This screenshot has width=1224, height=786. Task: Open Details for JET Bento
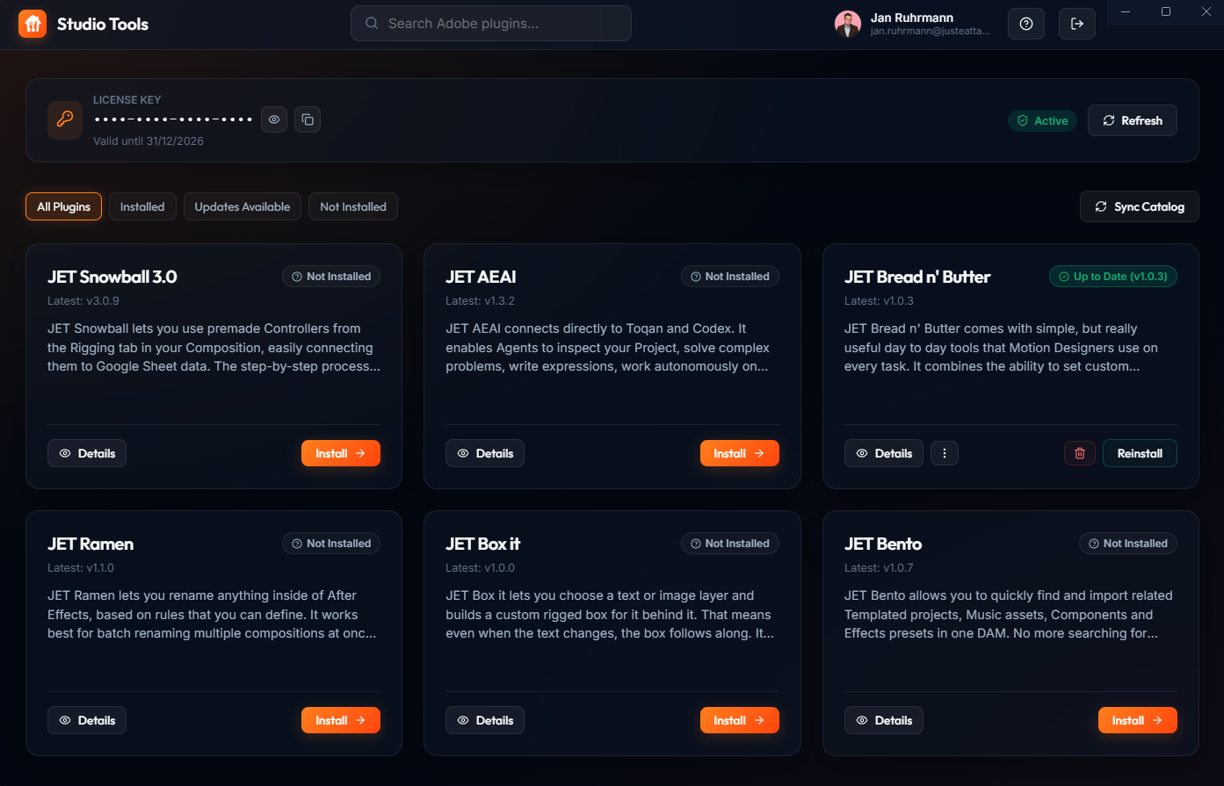884,720
